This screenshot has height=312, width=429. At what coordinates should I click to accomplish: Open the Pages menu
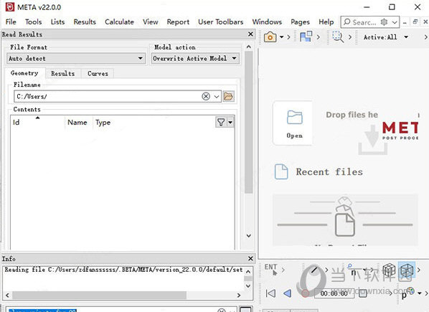300,22
